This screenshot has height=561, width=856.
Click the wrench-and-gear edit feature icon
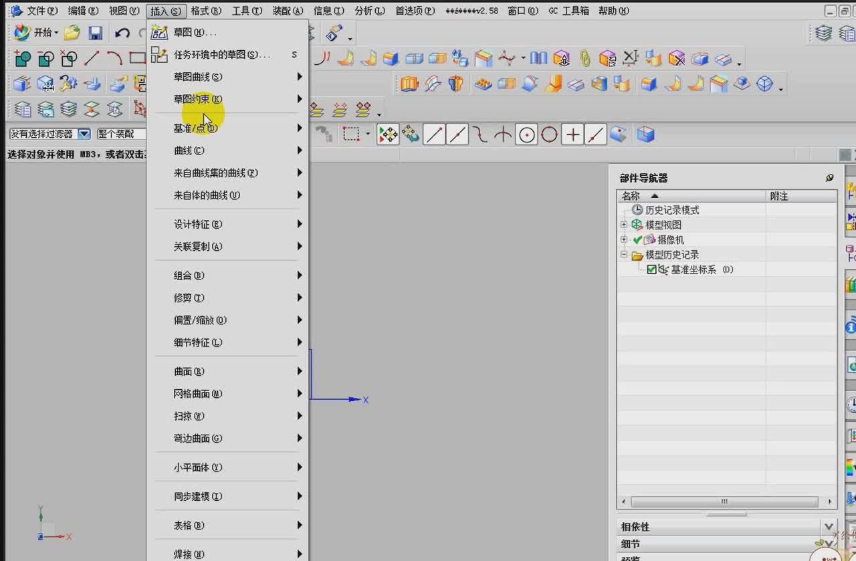point(68,84)
